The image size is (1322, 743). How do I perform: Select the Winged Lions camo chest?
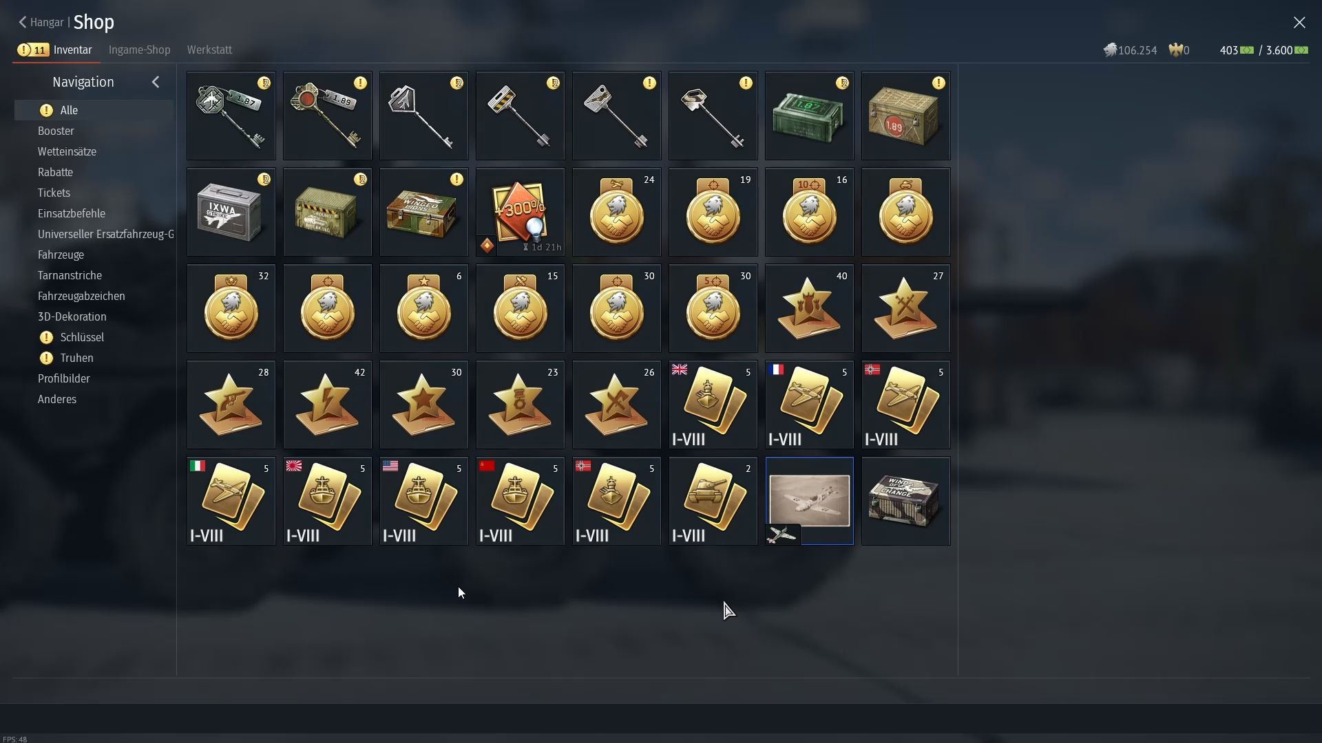click(423, 212)
